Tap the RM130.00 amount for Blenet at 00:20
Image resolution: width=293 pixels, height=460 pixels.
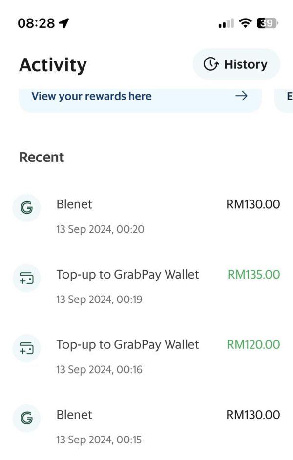253,204
